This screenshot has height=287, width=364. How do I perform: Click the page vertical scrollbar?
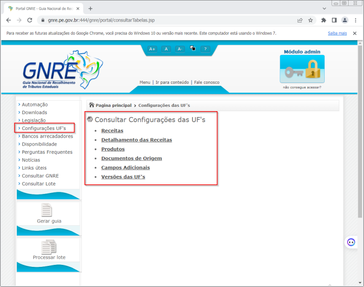coord(360,132)
